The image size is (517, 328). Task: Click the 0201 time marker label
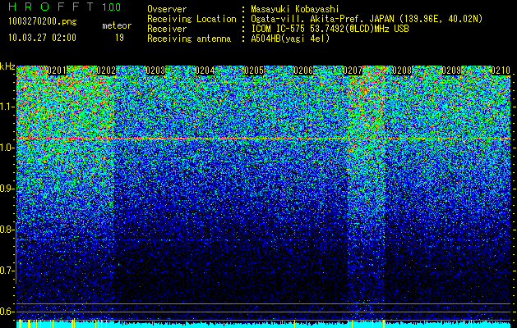point(57,71)
